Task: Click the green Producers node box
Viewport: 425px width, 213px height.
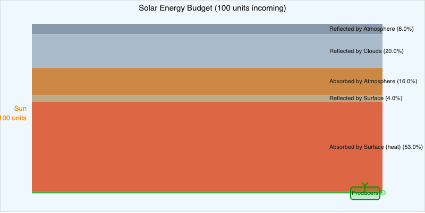Action: click(x=355, y=197)
